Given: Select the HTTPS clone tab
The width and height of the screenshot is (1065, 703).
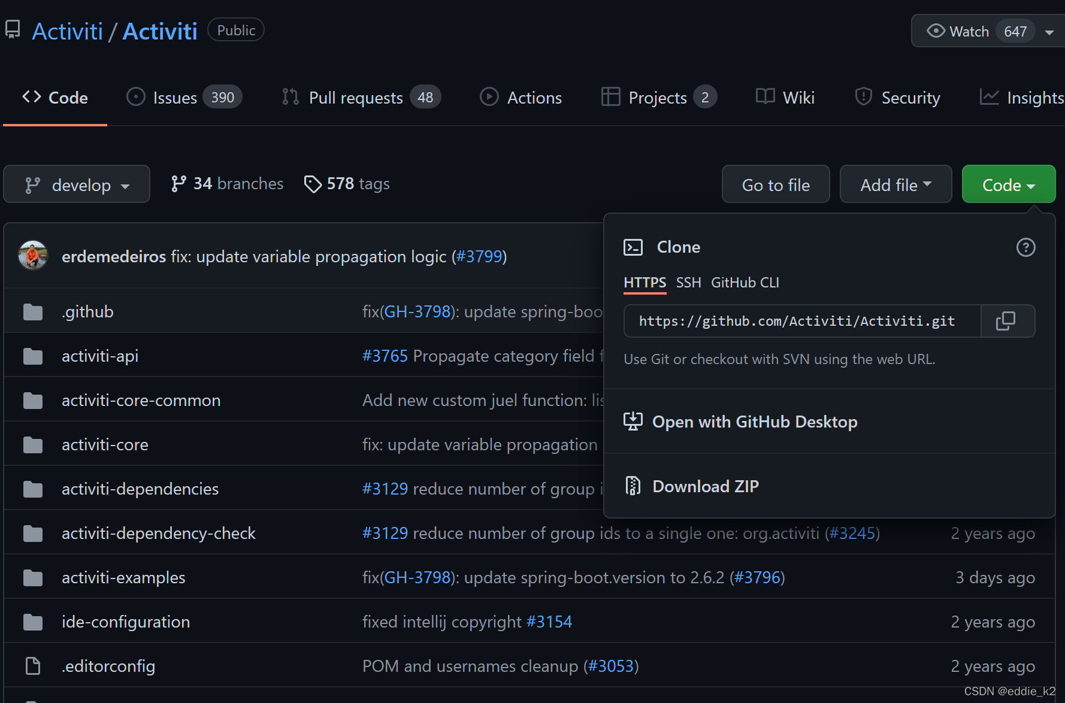Looking at the screenshot, I should click(x=645, y=283).
